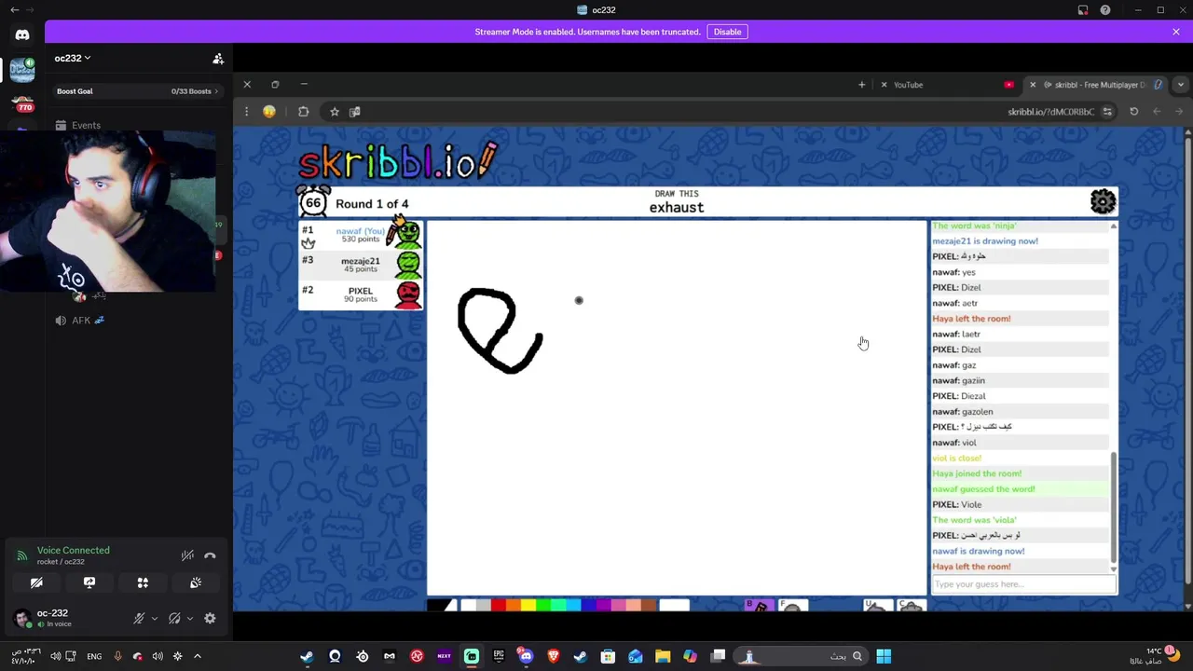1193x671 pixels.
Task: Open the Events channel item
Action: pyautogui.click(x=86, y=125)
